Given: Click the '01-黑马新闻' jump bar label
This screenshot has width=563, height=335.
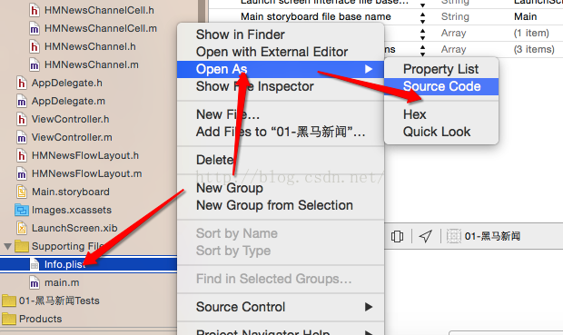Looking at the screenshot, I should pos(492,236).
